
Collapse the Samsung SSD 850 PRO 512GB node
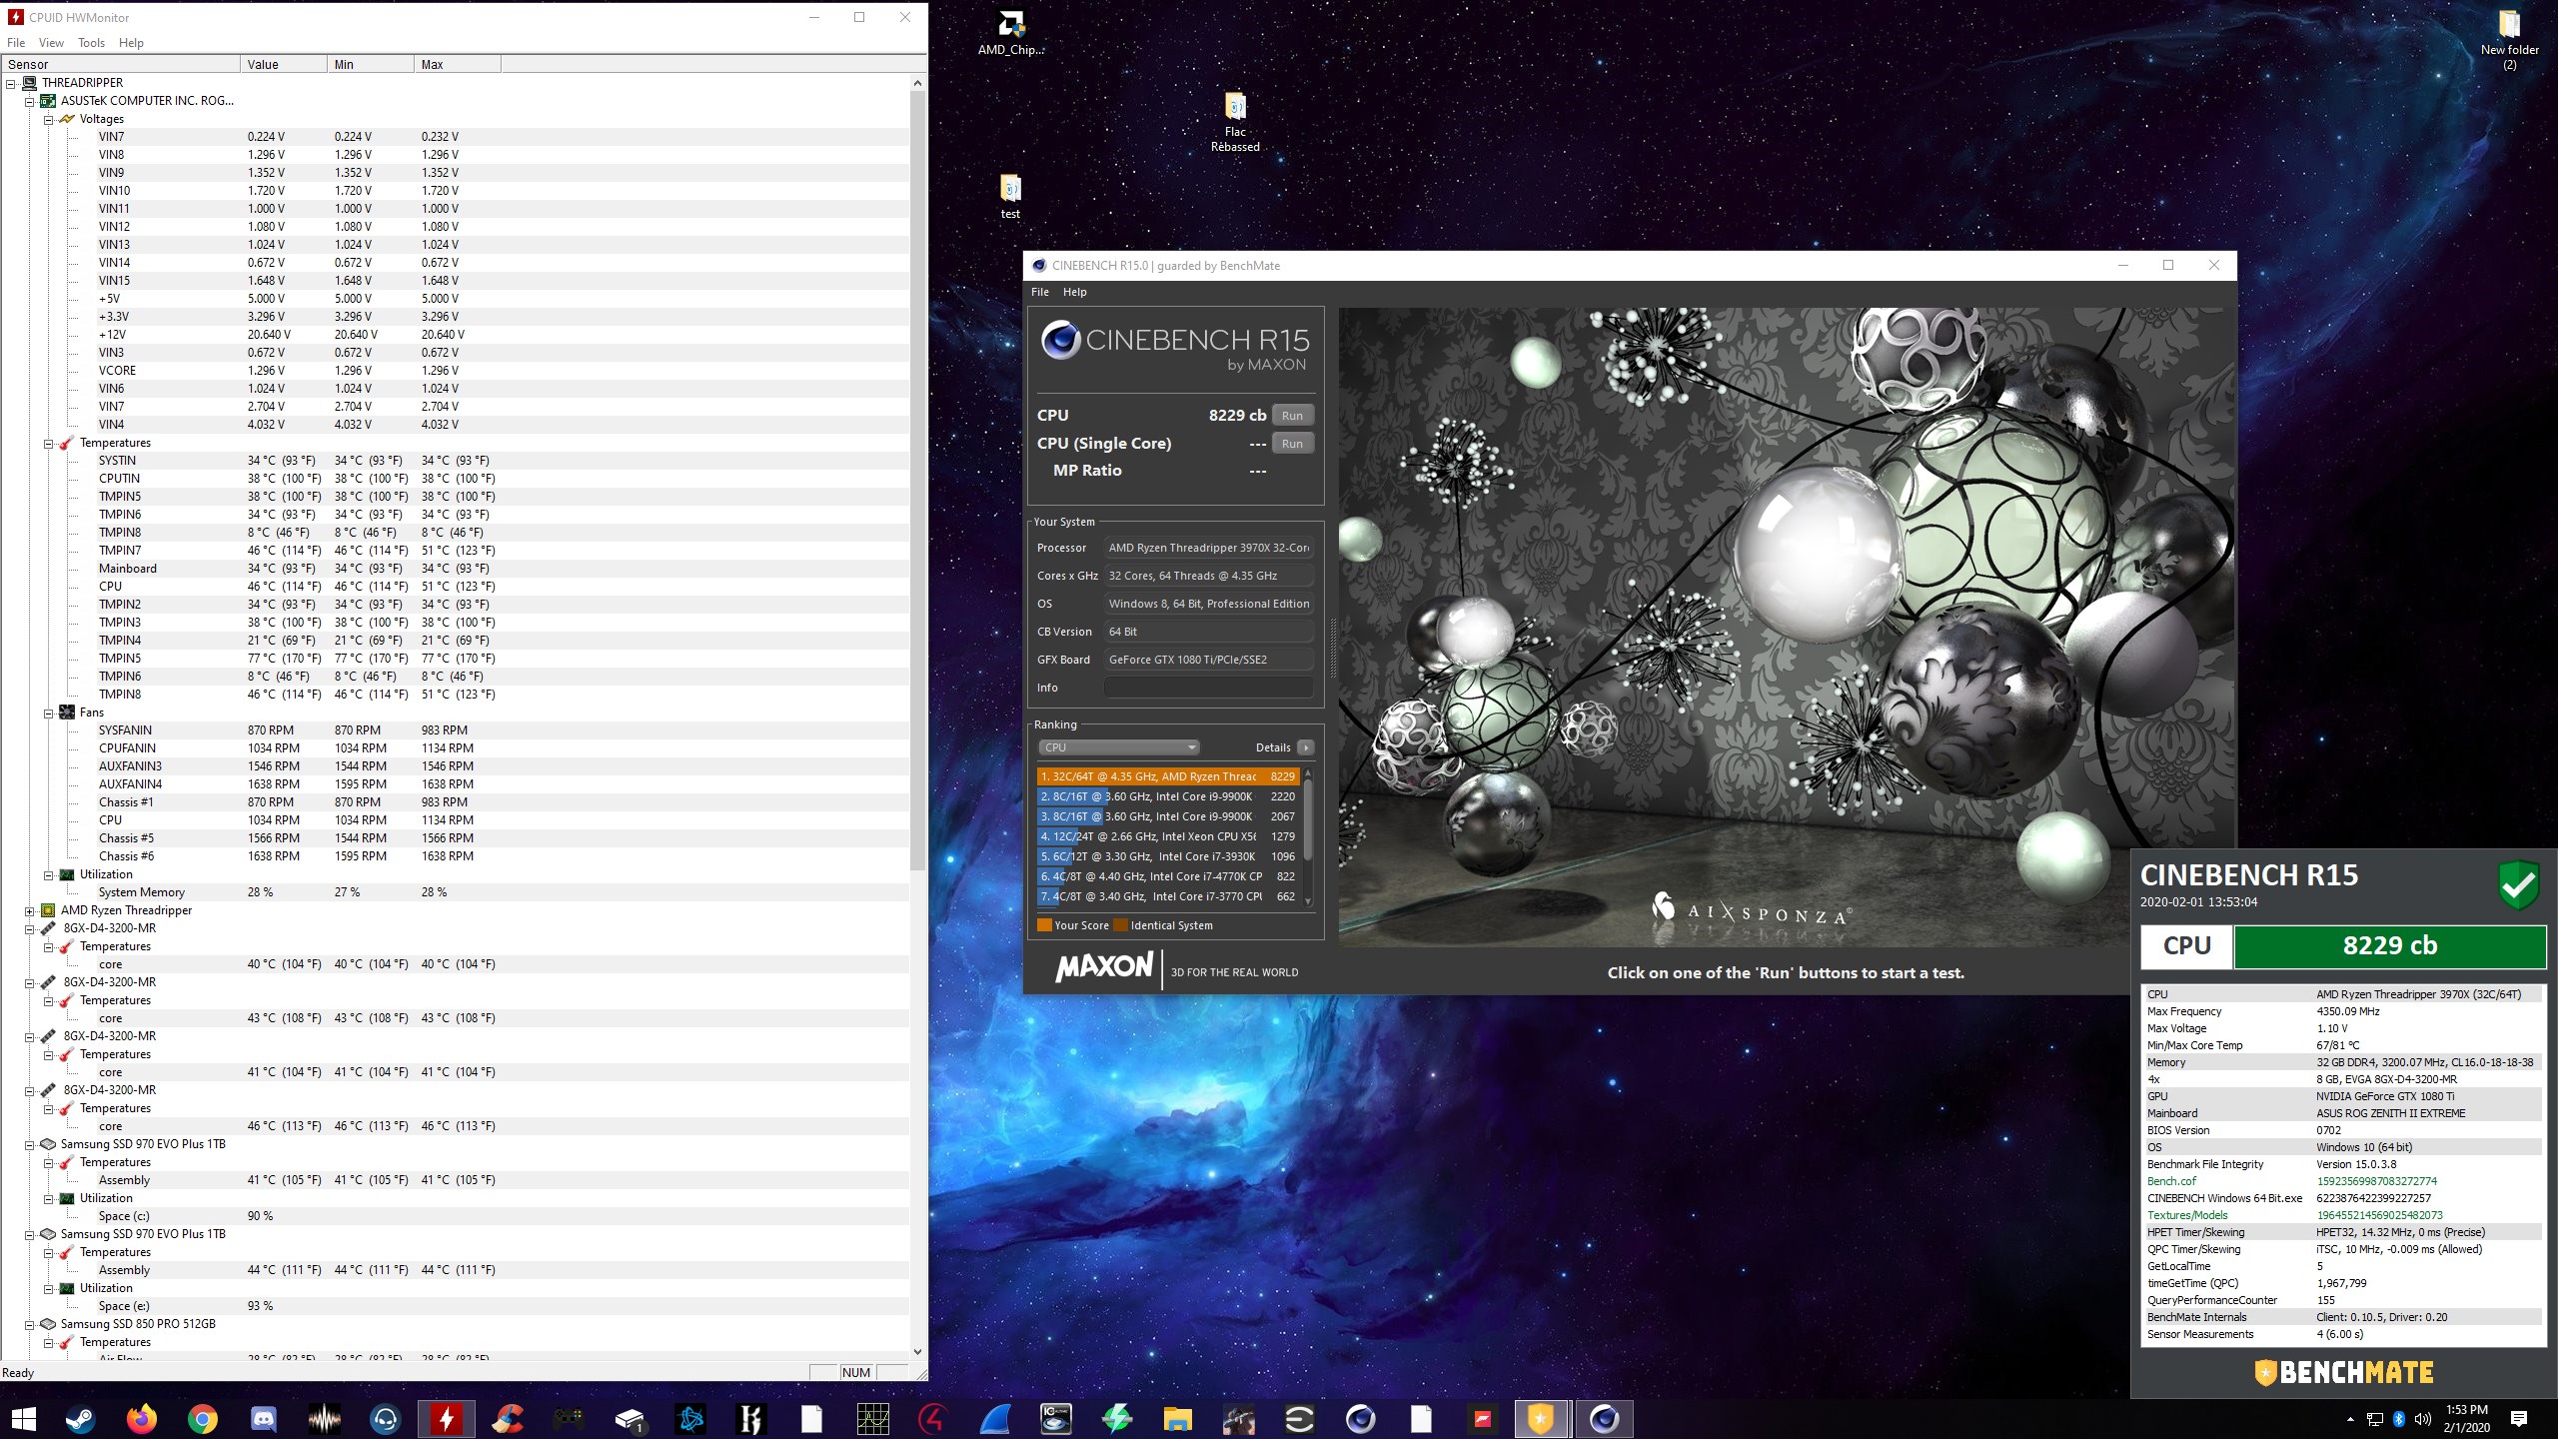point(30,1324)
